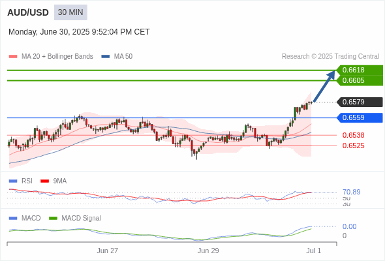Click the MA 50 legend label
385x261 pixels.
pos(123,57)
